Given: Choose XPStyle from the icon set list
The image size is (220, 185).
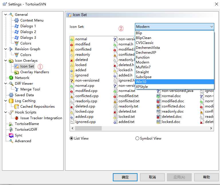Looking at the screenshot, I should (174, 87).
